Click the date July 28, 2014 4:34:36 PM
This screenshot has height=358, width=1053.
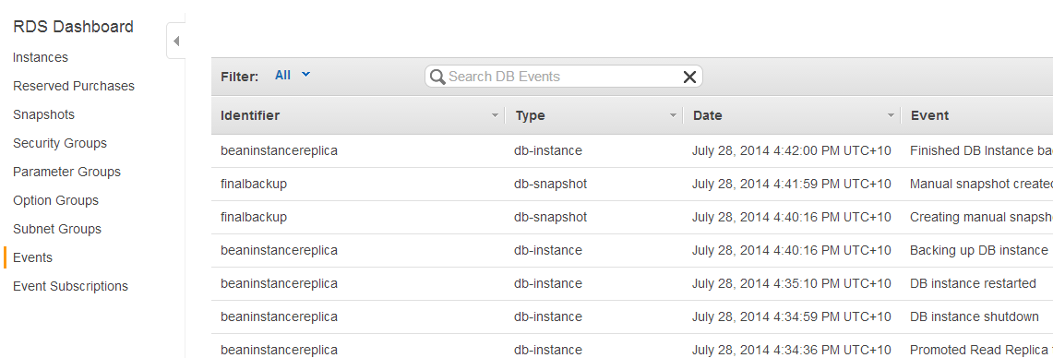click(x=792, y=350)
